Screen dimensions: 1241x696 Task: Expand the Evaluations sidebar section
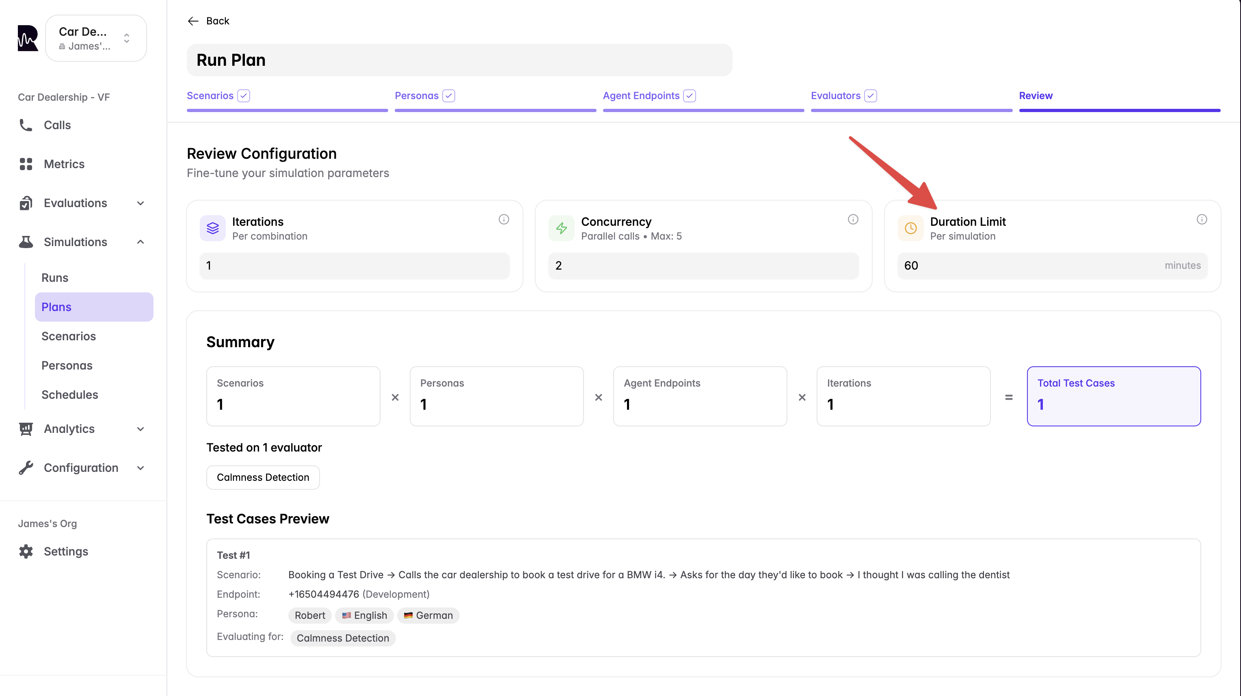point(140,203)
